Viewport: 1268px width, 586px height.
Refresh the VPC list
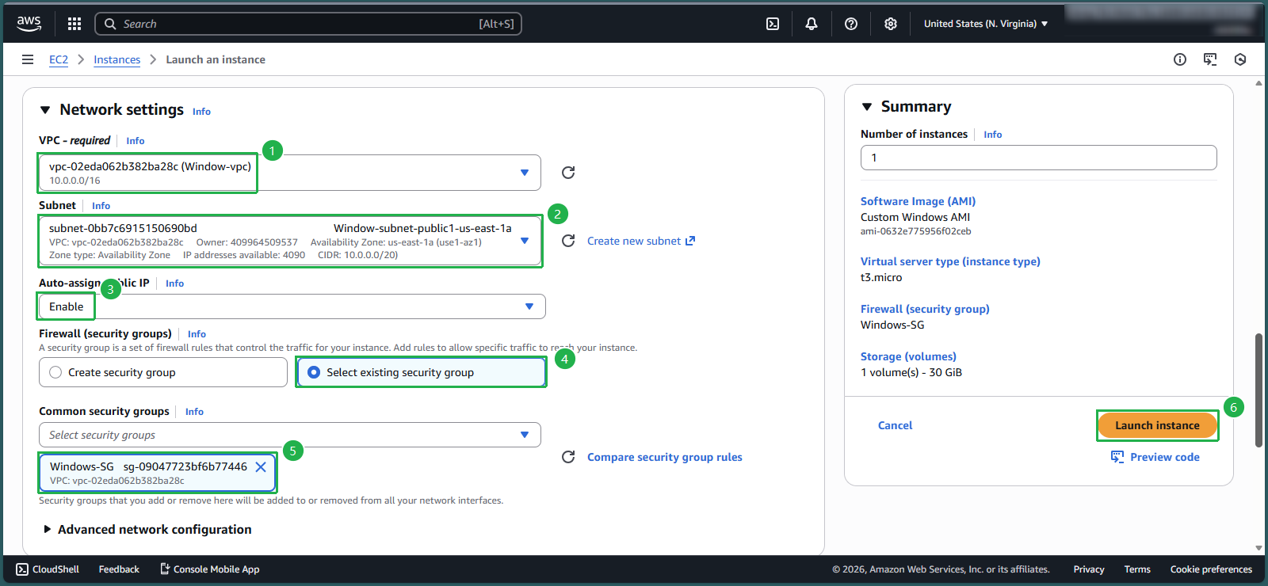[568, 173]
